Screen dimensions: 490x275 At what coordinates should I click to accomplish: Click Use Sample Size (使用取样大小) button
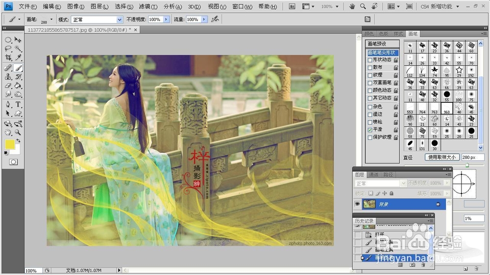coord(442,158)
